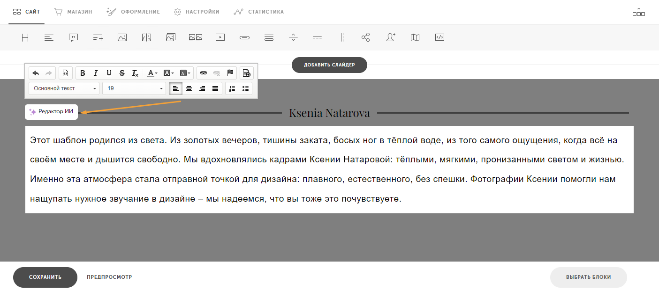The image size is (659, 298).
Task: Open the СТАТИСТИКА menu item
Action: click(259, 12)
